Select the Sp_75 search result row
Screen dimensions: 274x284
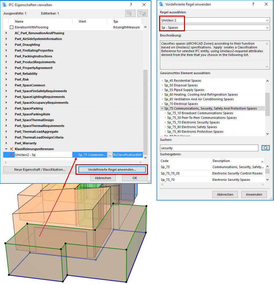pos(212,167)
